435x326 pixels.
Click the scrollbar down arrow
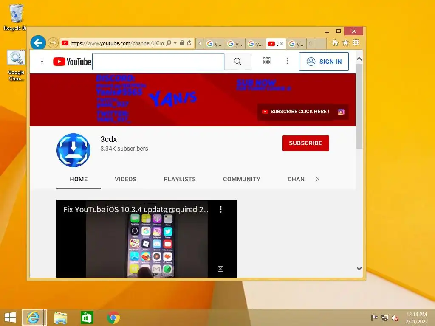click(x=359, y=268)
